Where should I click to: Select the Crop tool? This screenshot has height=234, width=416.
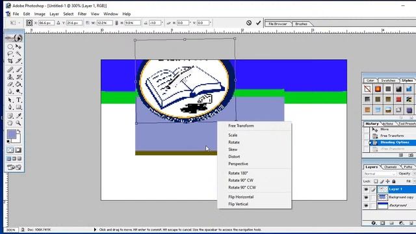[x=10, y=61]
